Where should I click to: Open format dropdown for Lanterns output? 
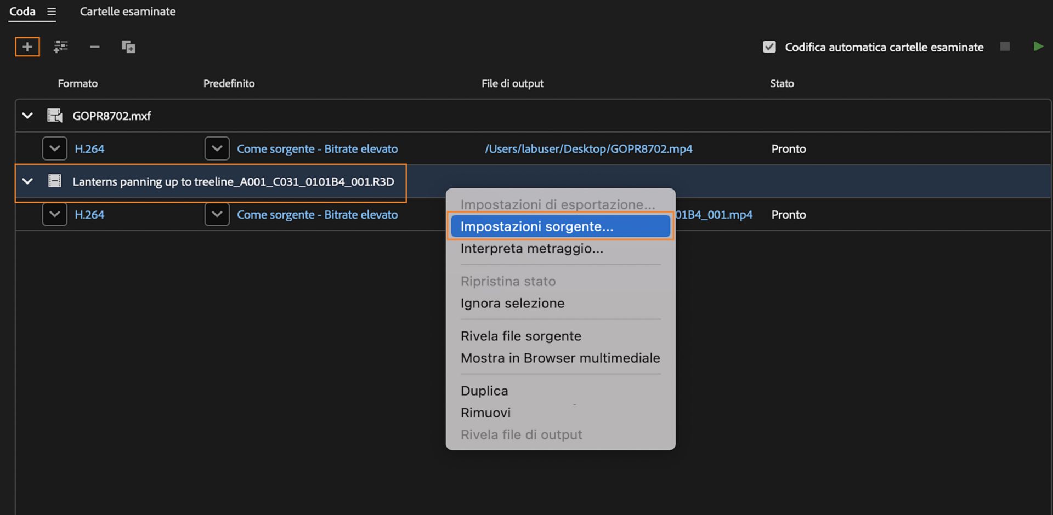54,214
